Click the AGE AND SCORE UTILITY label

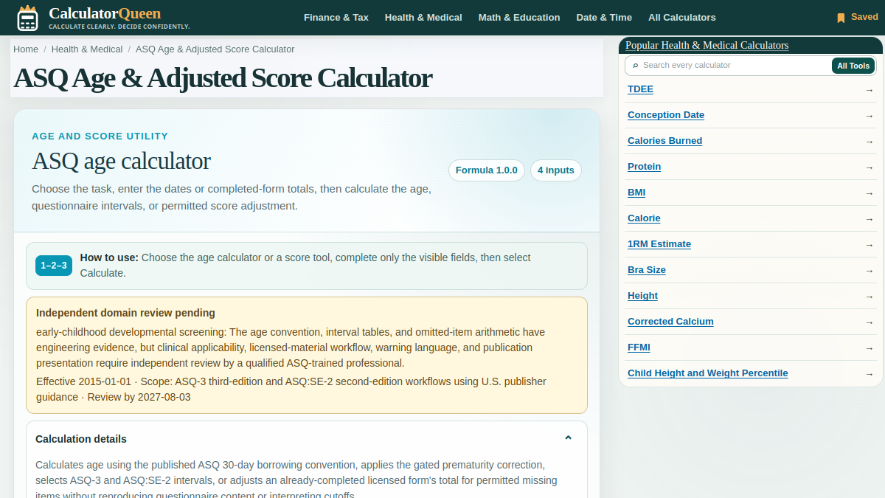coord(100,136)
